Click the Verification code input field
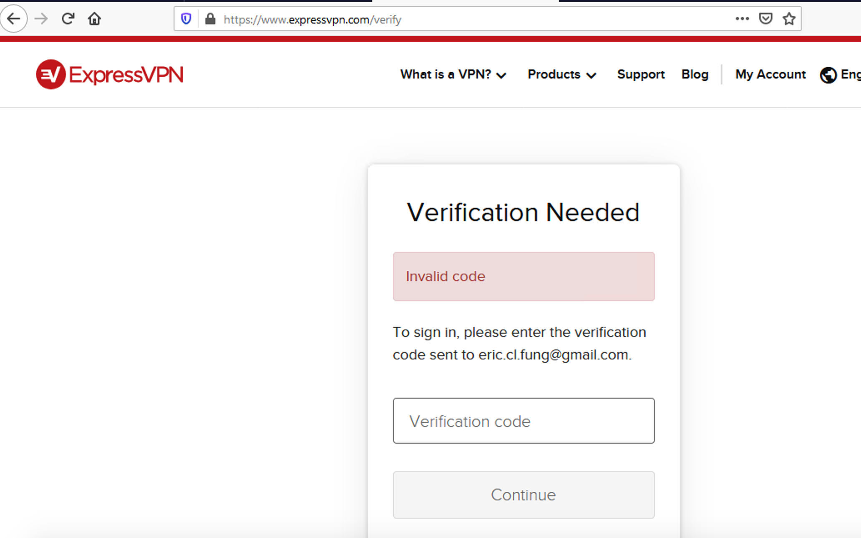This screenshot has width=861, height=538. point(524,421)
